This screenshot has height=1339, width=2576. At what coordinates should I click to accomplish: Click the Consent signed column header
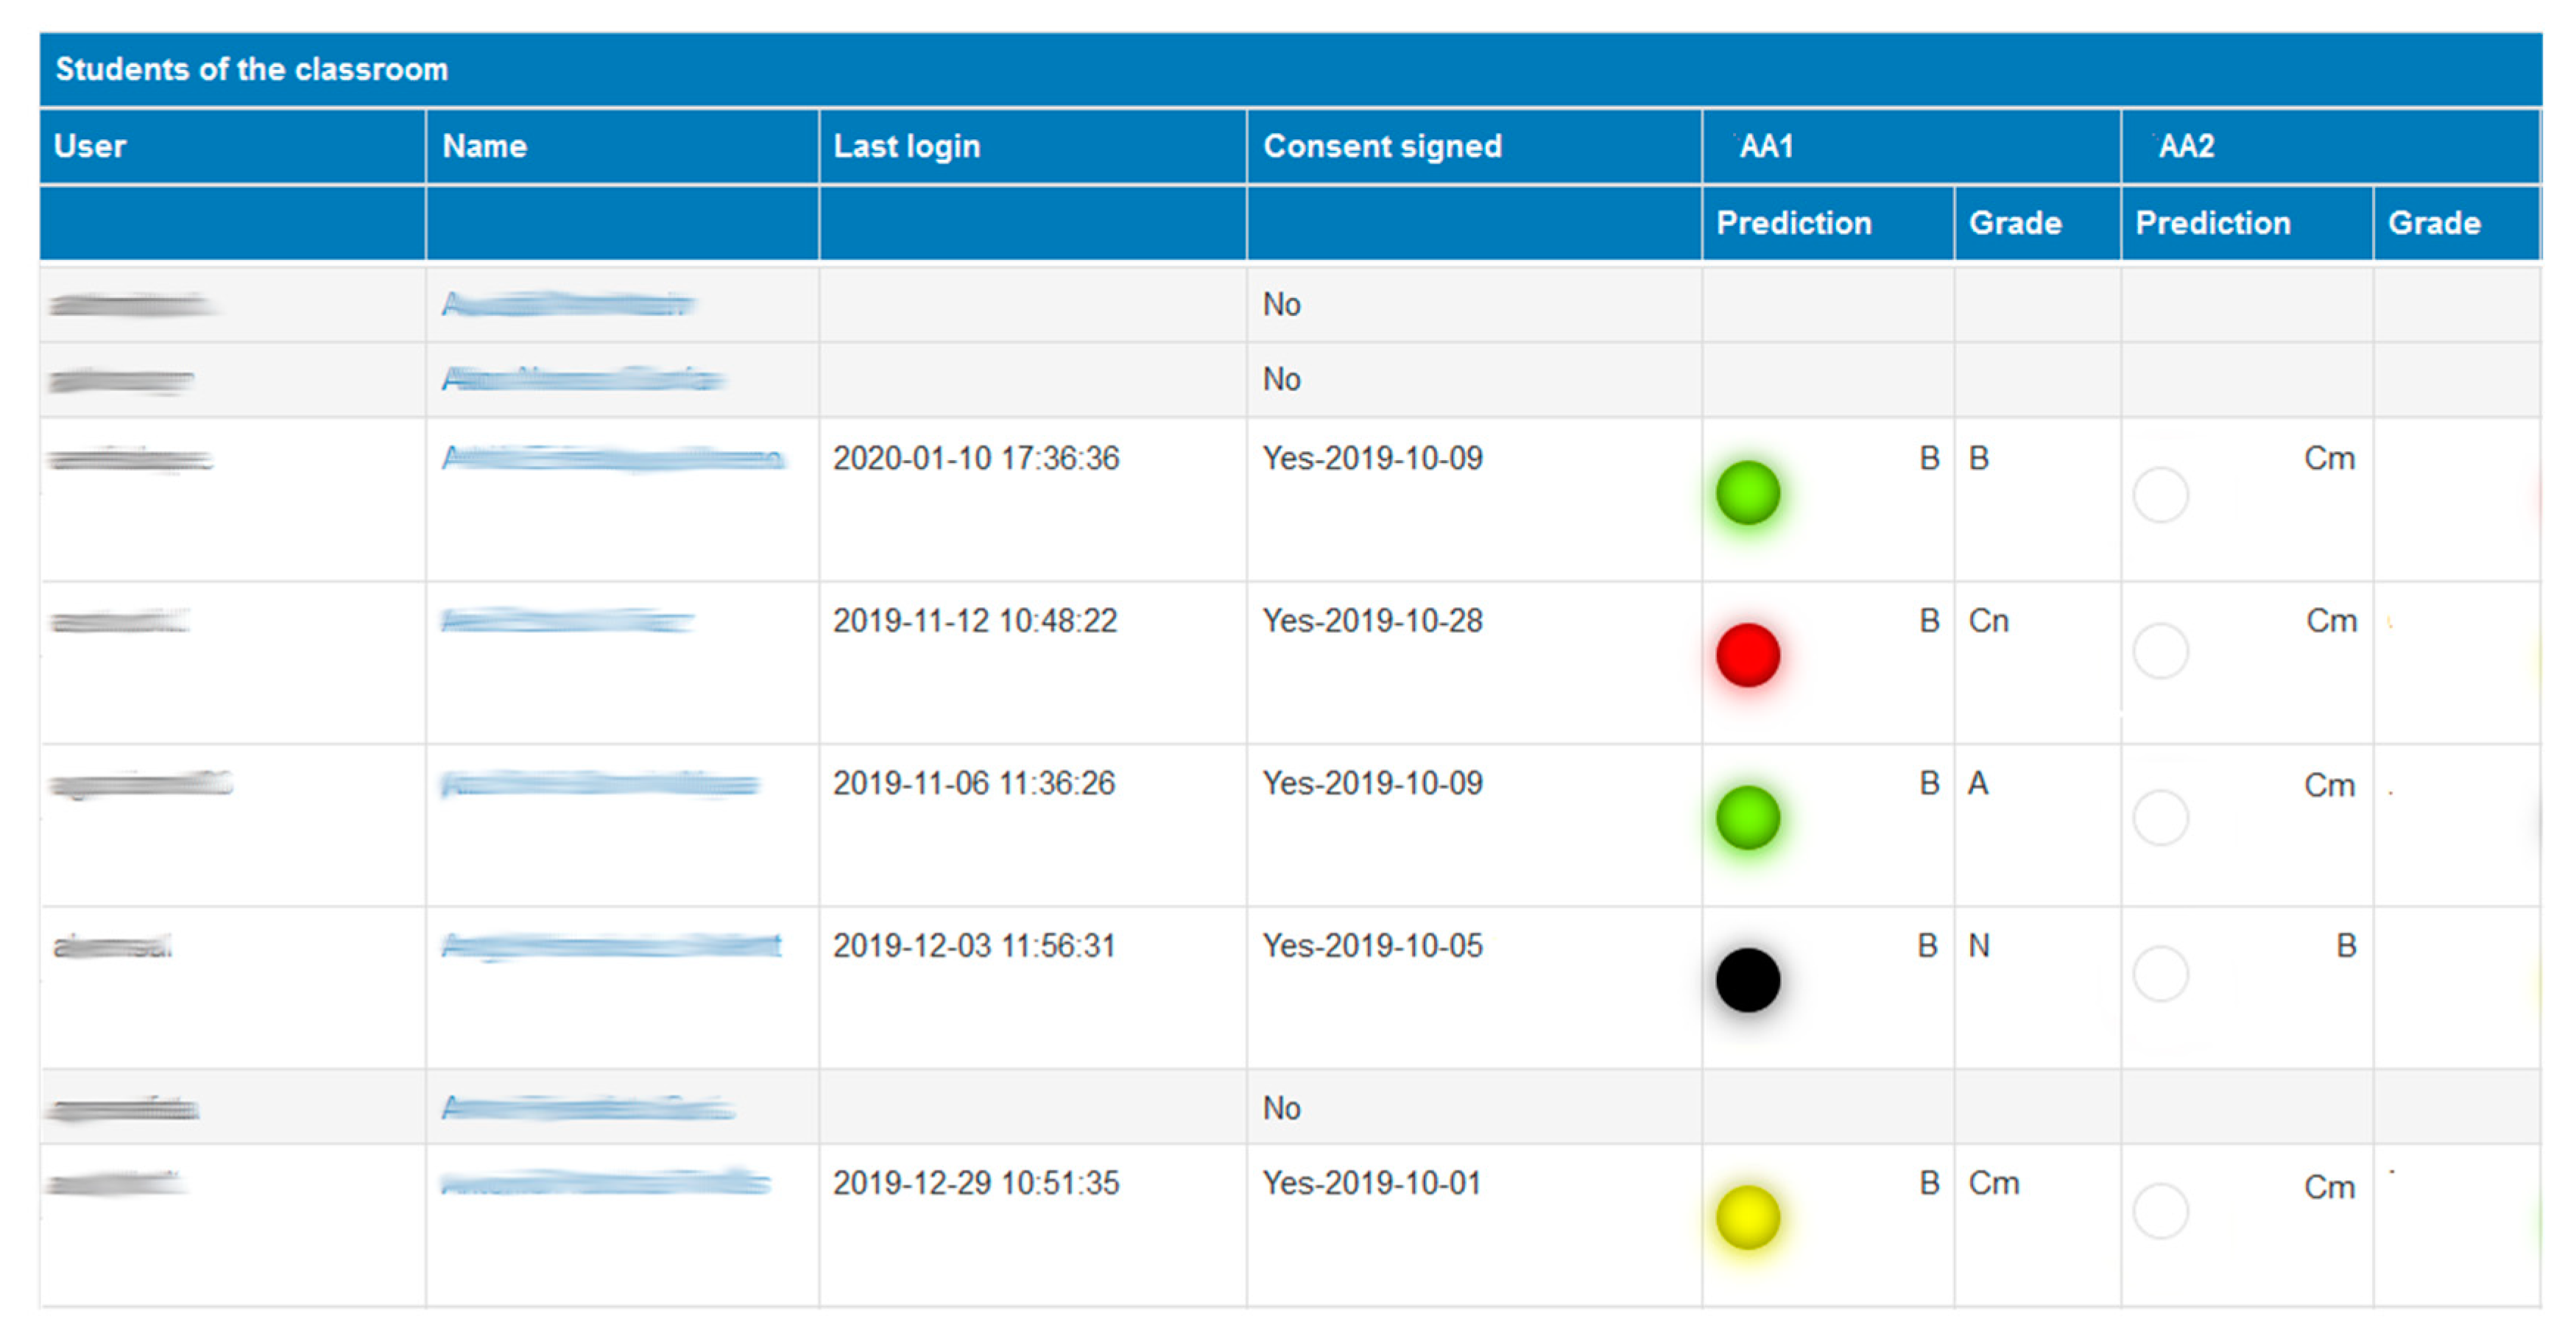pos(1382,146)
